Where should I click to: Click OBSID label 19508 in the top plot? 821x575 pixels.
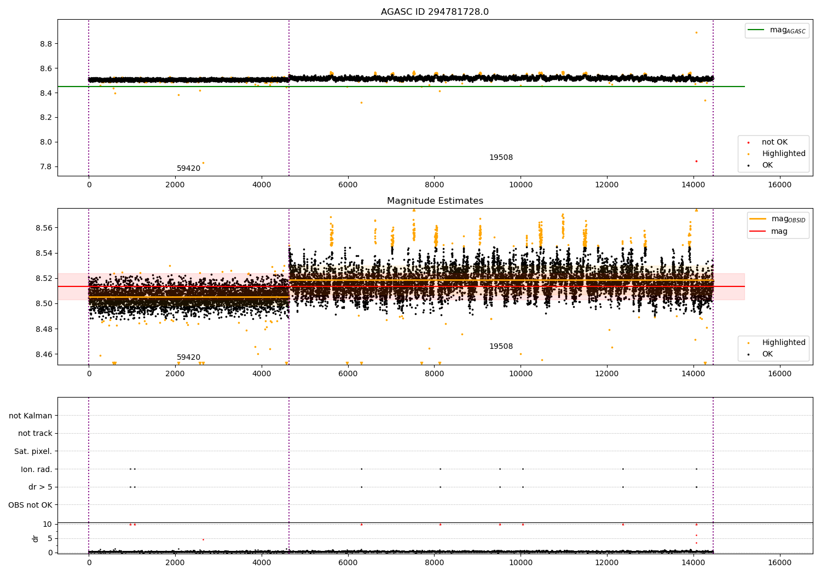point(501,158)
